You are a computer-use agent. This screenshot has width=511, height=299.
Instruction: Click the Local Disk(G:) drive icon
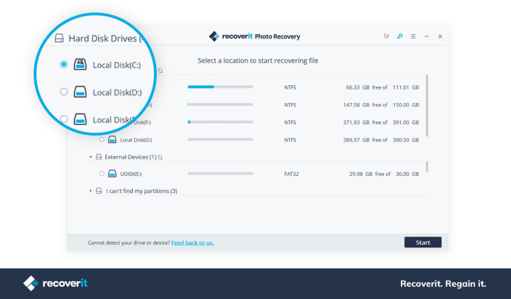(x=111, y=140)
